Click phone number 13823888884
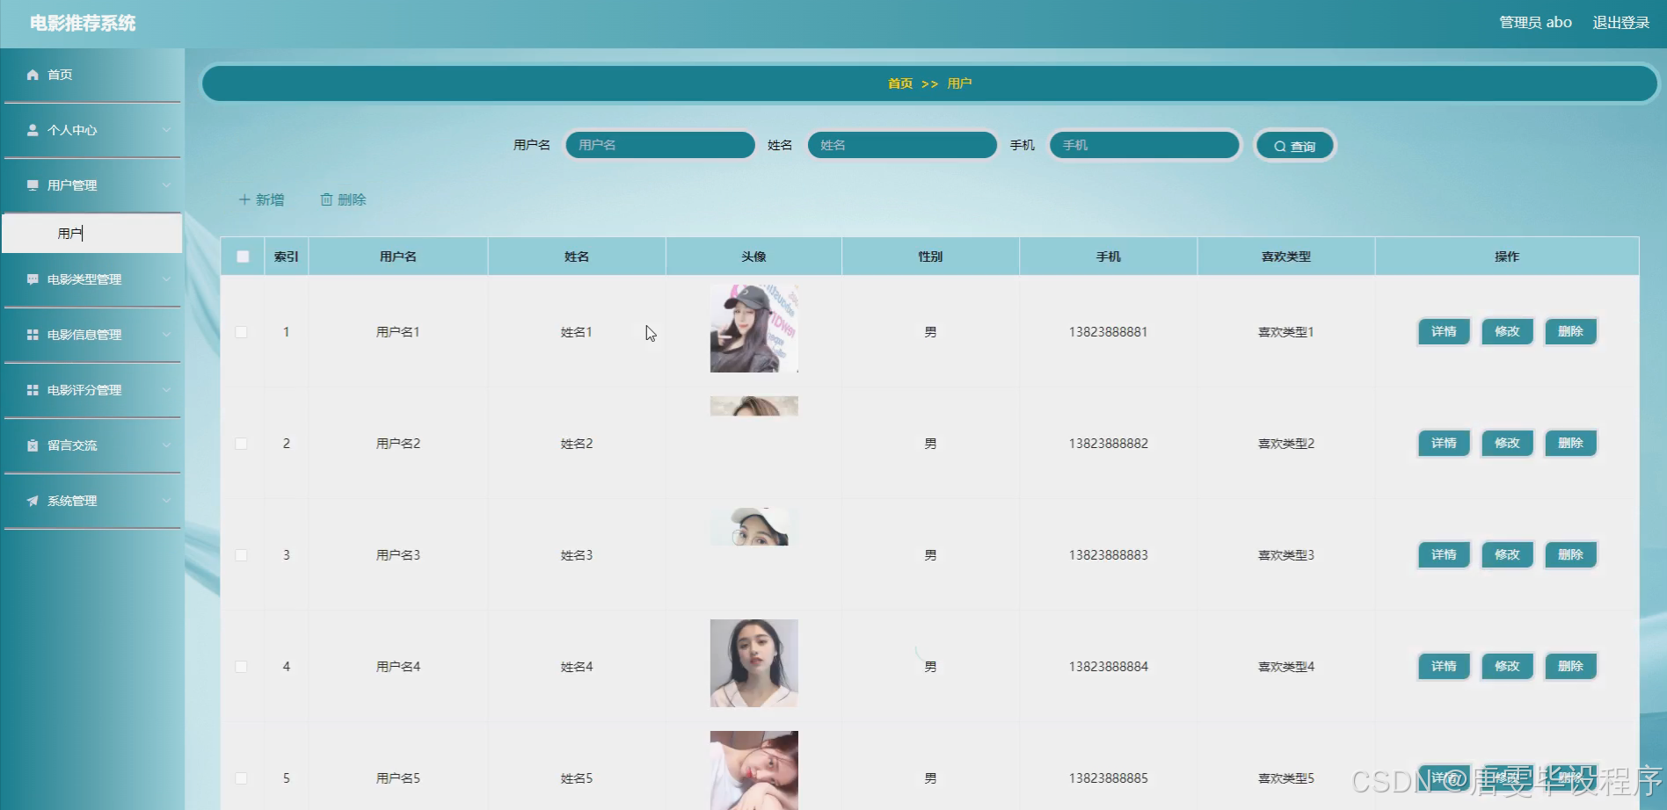This screenshot has height=810, width=1667. (x=1108, y=667)
